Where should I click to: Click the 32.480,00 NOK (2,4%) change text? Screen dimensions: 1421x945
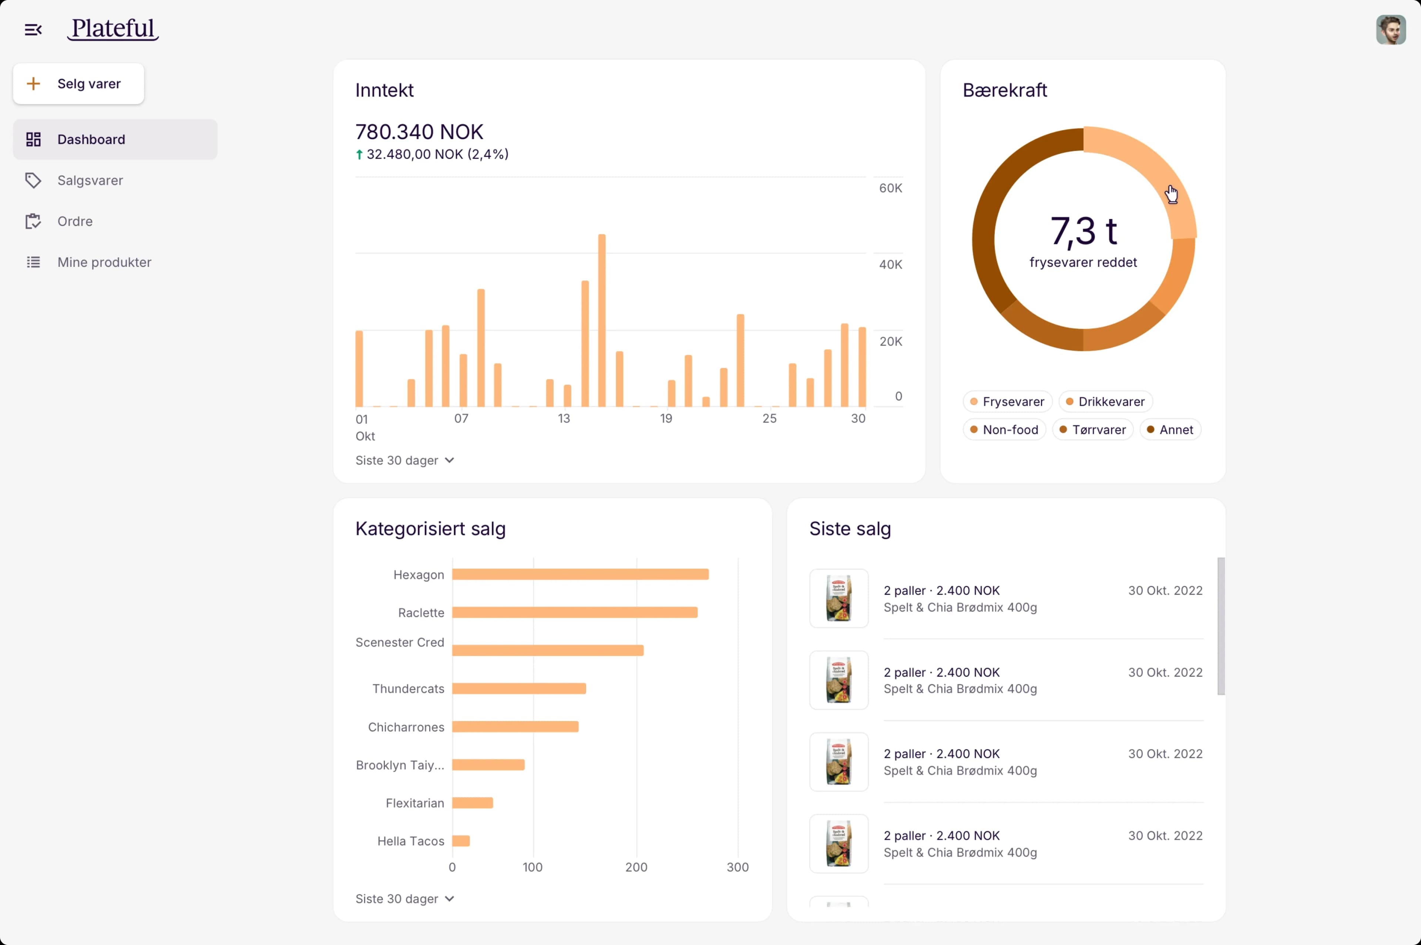[x=438, y=154]
